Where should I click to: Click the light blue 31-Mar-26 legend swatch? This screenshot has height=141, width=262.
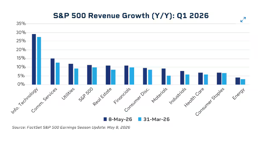coord(140,119)
